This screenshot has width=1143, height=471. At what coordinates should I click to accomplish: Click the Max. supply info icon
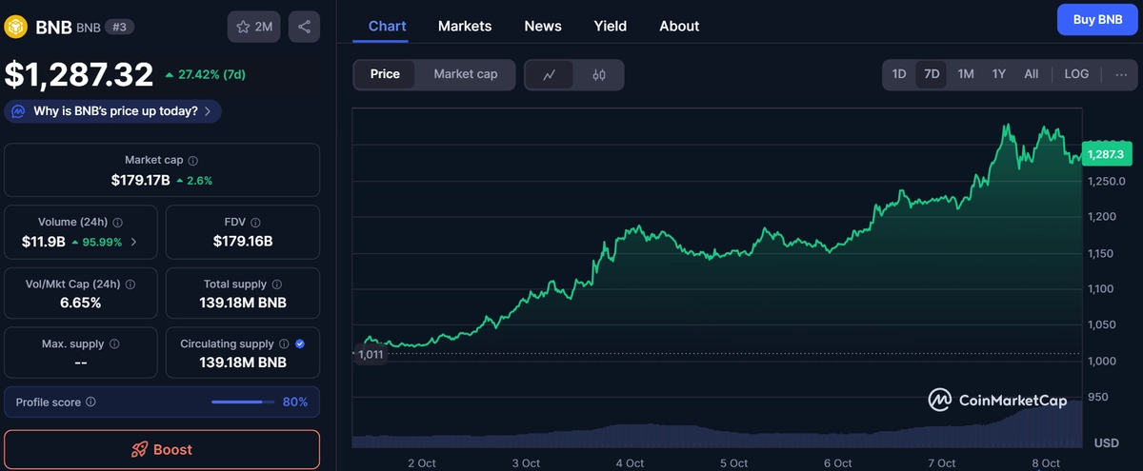114,343
